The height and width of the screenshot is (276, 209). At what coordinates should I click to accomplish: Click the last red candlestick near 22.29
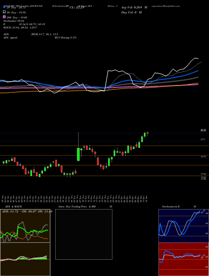click(x=148, y=134)
